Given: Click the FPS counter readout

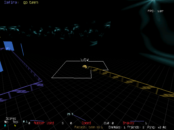Looking at the screenshot, I should [x=155, y=11].
